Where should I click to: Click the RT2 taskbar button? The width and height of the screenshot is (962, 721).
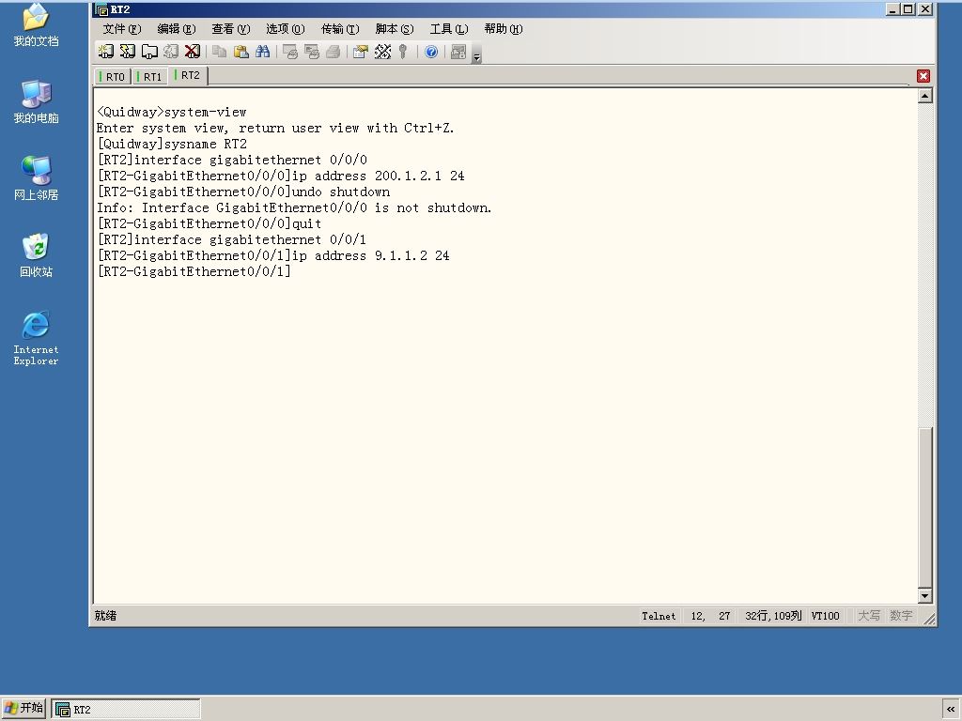pos(126,709)
